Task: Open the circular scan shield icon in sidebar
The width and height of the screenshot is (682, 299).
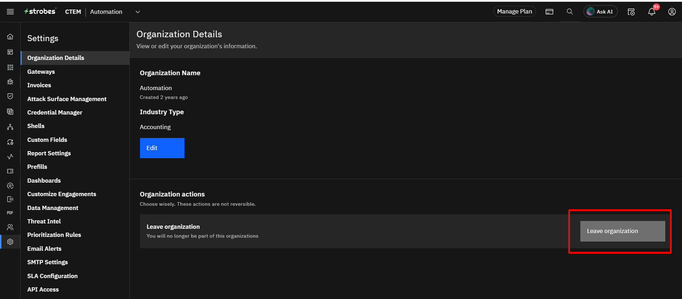Action: click(10, 186)
